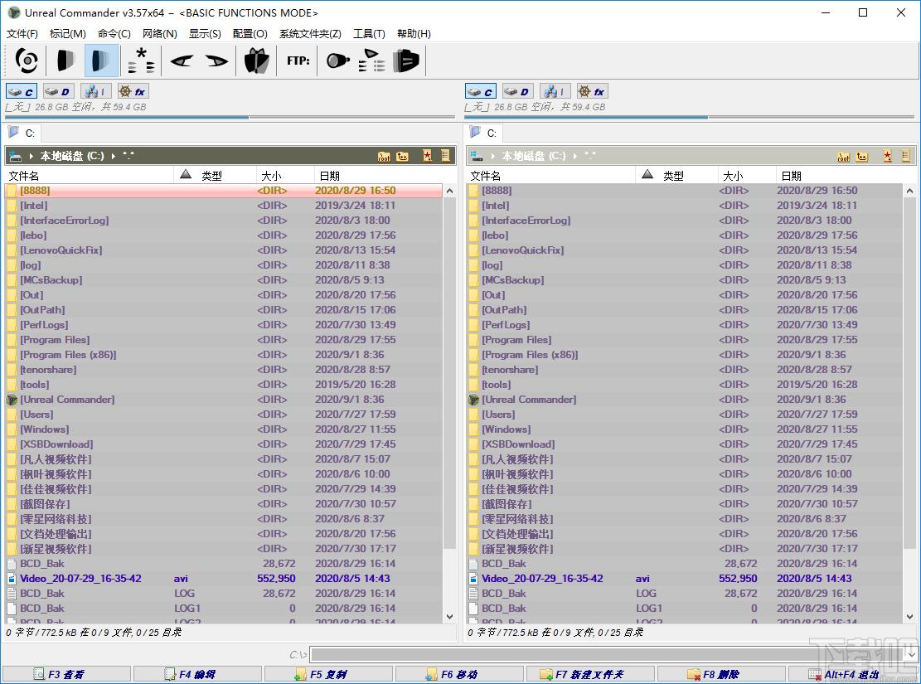Open favorites bookmark in left panel
The height and width of the screenshot is (684, 921).
click(x=427, y=156)
